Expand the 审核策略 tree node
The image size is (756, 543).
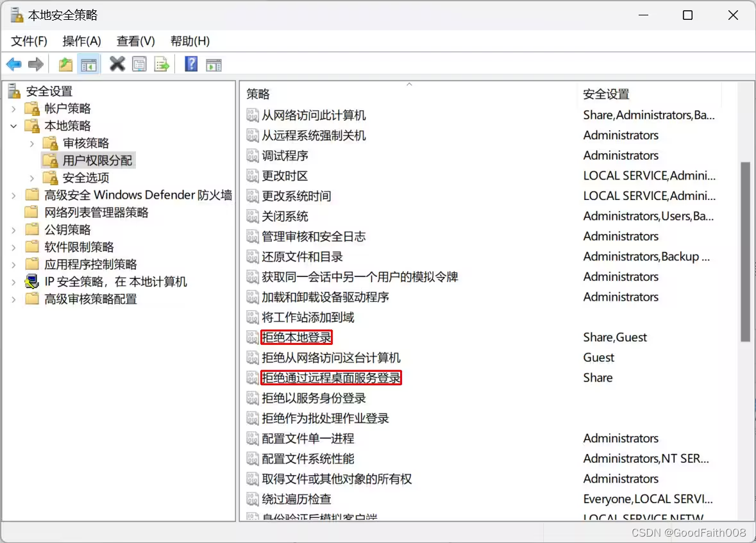pyautogui.click(x=32, y=144)
